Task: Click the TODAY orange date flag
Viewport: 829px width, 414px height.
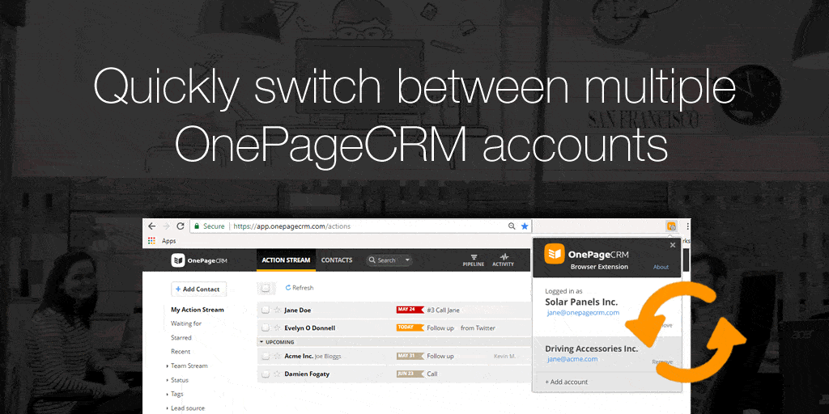Action: coord(410,328)
